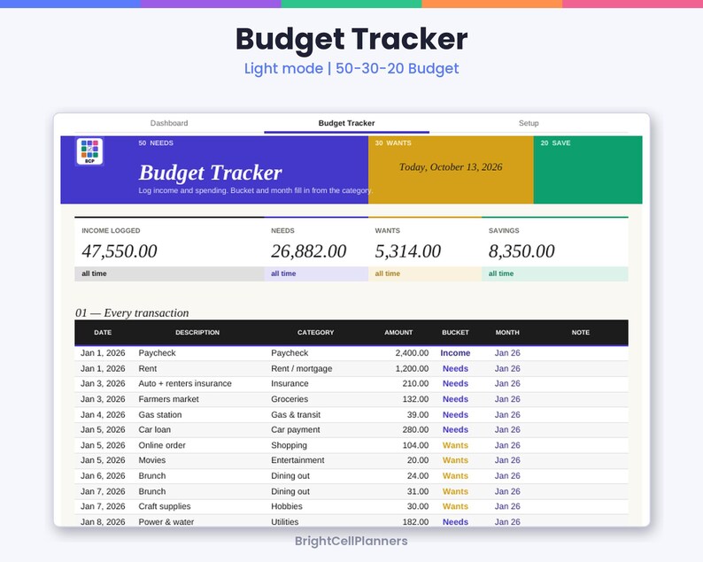The height and width of the screenshot is (562, 703).
Task: Click the 01 — Every transaction section heading
Action: 132,312
